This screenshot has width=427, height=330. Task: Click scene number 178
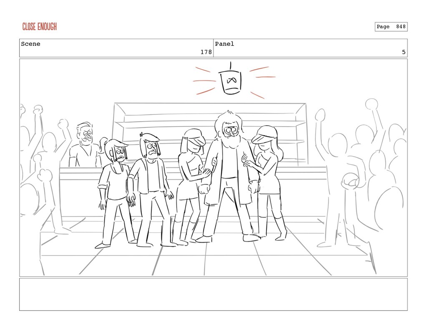click(206, 52)
